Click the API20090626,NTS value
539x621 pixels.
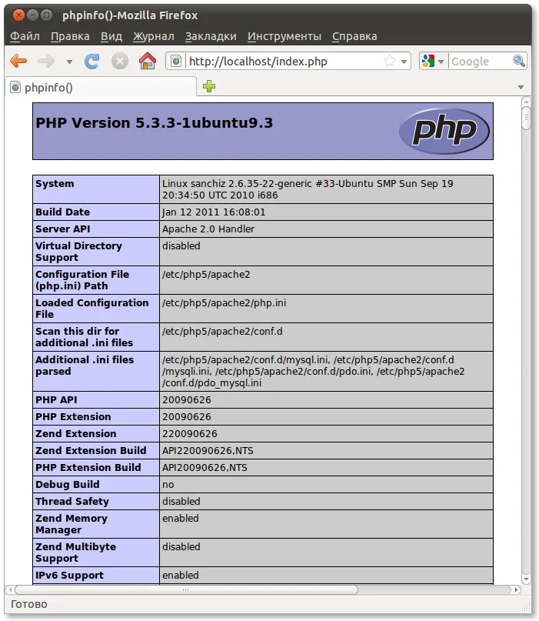click(205, 468)
